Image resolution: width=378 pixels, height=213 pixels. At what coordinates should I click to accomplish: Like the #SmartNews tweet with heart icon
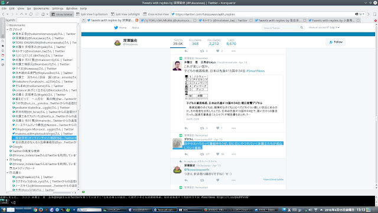coord(218,128)
